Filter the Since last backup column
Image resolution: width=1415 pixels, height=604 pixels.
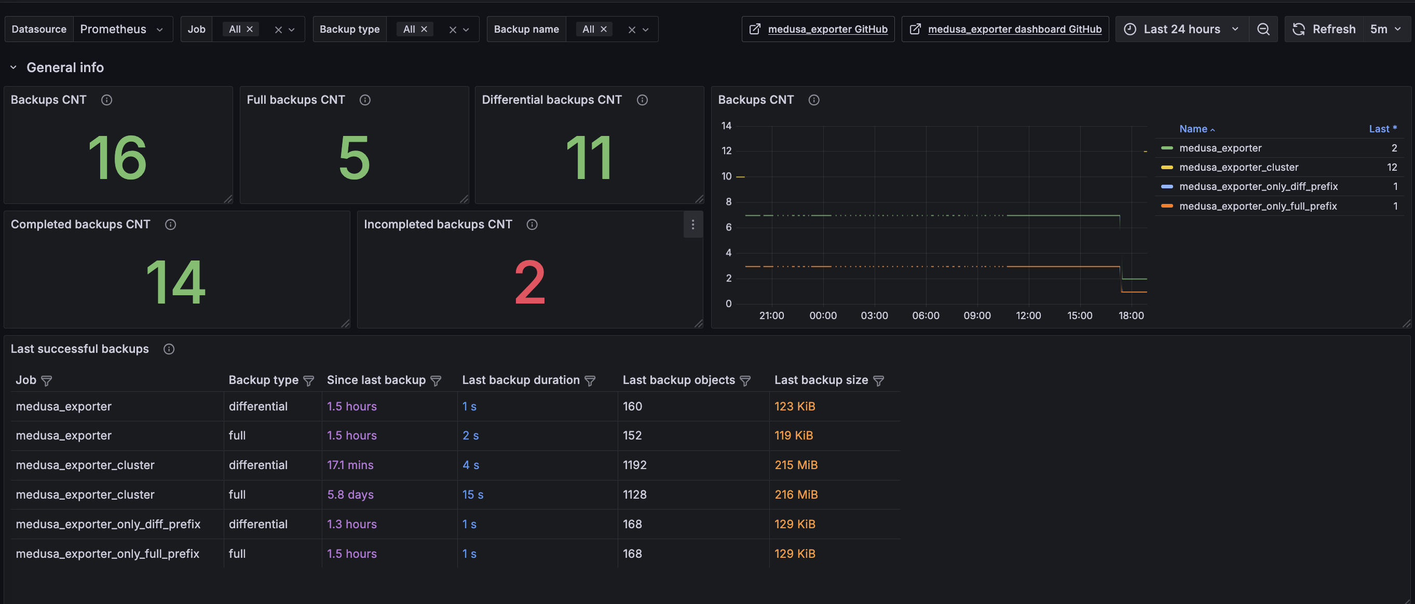click(x=436, y=380)
